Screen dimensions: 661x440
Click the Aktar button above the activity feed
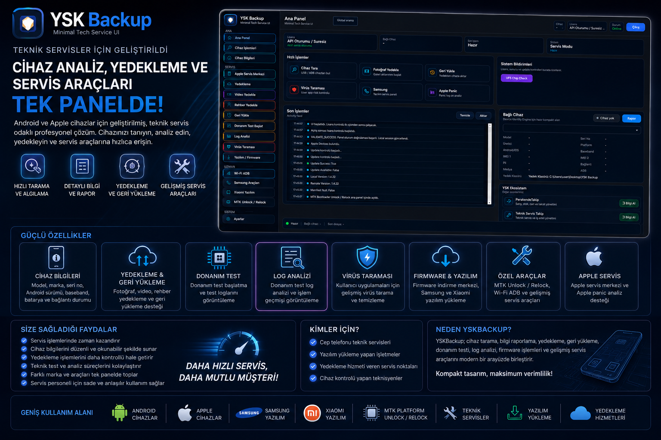click(x=483, y=116)
